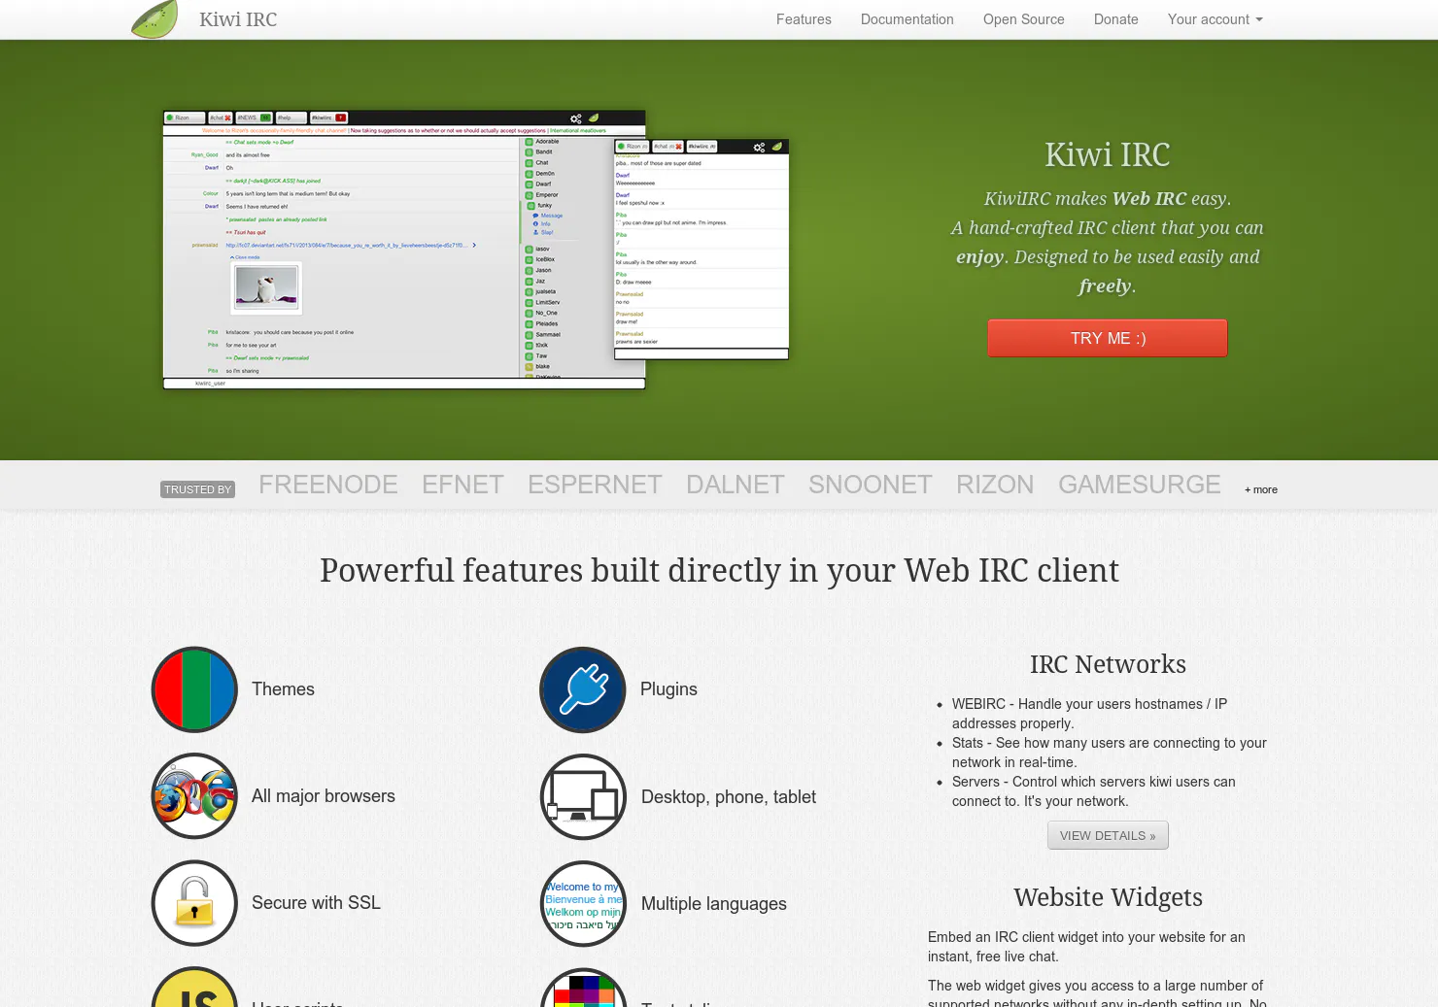Click the JS user scripts icon
This screenshot has height=1007, width=1438.
(x=194, y=987)
